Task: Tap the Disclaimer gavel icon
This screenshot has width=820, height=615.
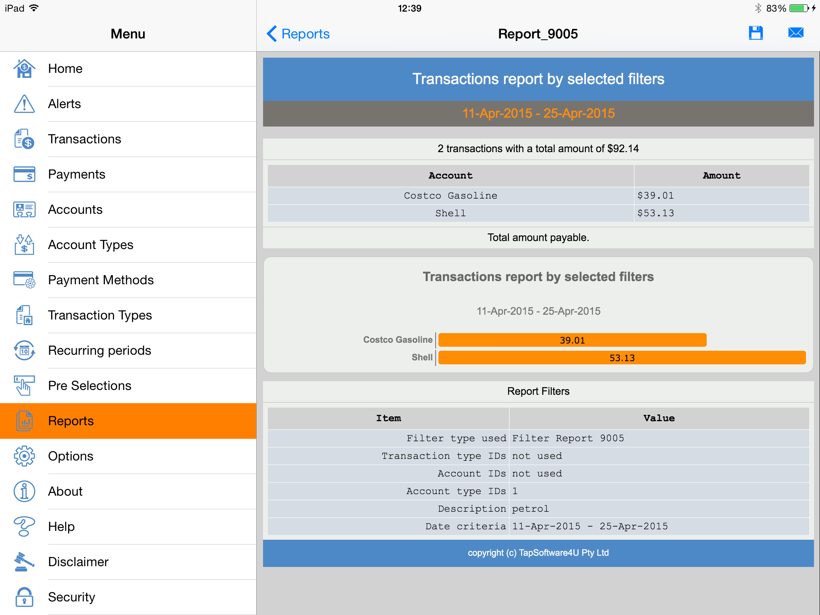Action: click(x=24, y=562)
